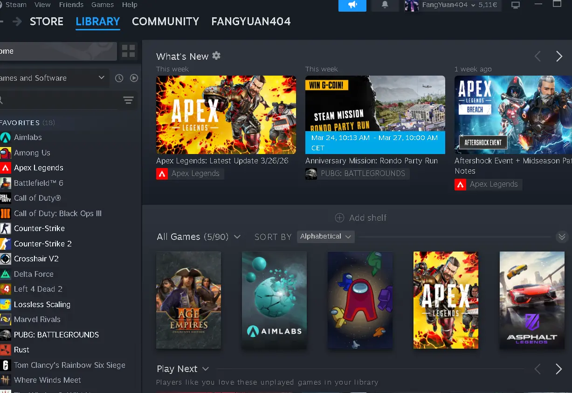Show next Play Next games
Viewport: 572px width, 393px height.
click(x=559, y=369)
